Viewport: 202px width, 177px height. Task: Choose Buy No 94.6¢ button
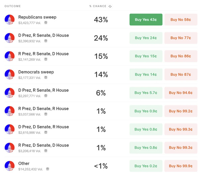181,93
